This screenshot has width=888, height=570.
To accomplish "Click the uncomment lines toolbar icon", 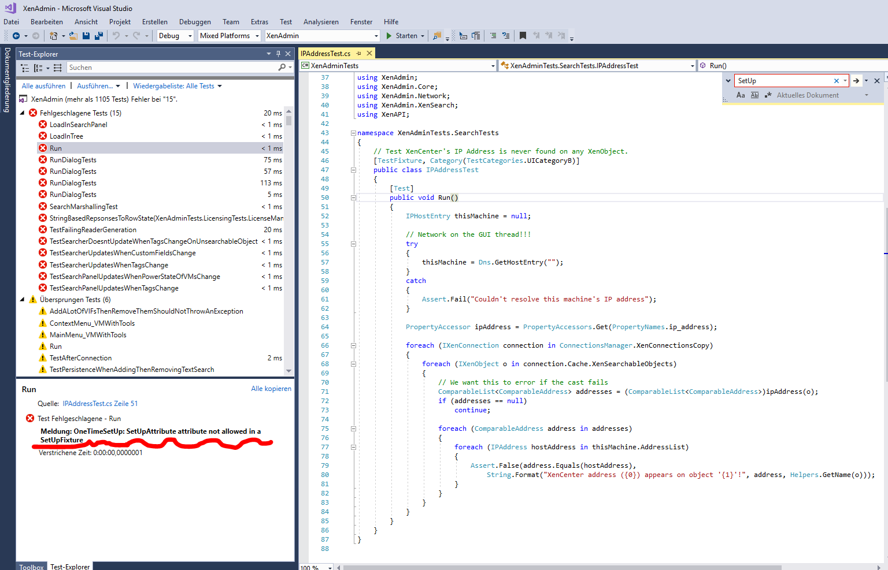I will pyautogui.click(x=506, y=36).
